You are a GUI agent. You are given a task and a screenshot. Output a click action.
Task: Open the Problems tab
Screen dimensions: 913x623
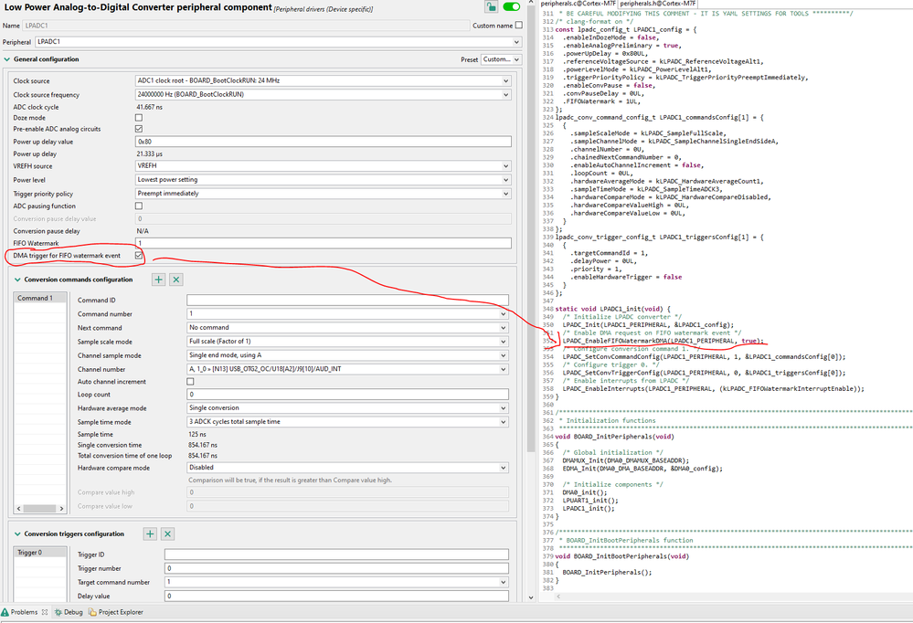coord(24,612)
